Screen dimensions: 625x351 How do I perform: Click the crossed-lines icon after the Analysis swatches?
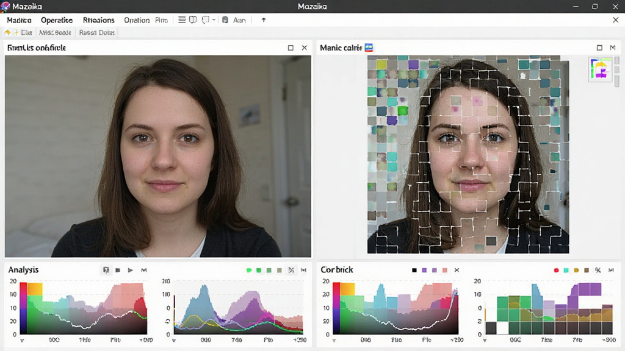click(291, 270)
